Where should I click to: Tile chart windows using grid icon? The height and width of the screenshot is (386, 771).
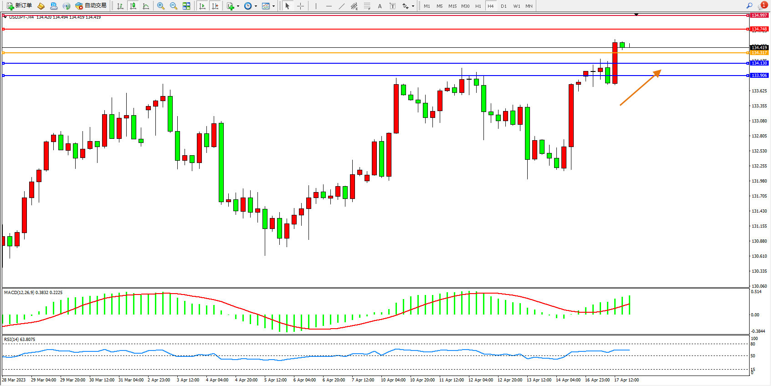[186, 6]
